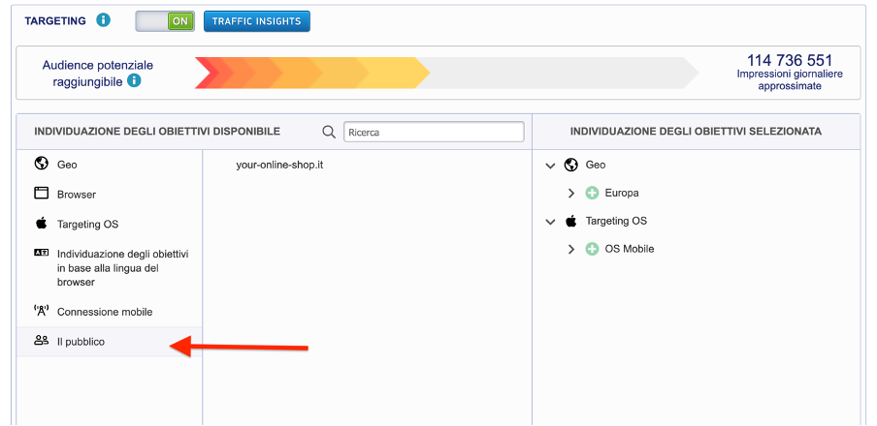Click info icon beside Audience potenziale raggiungibile
The height and width of the screenshot is (426, 877).
[134, 81]
